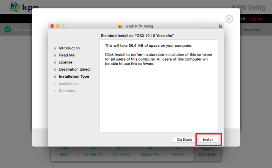
Task: Click the lock icon in installer title bar
Action: (220, 26)
